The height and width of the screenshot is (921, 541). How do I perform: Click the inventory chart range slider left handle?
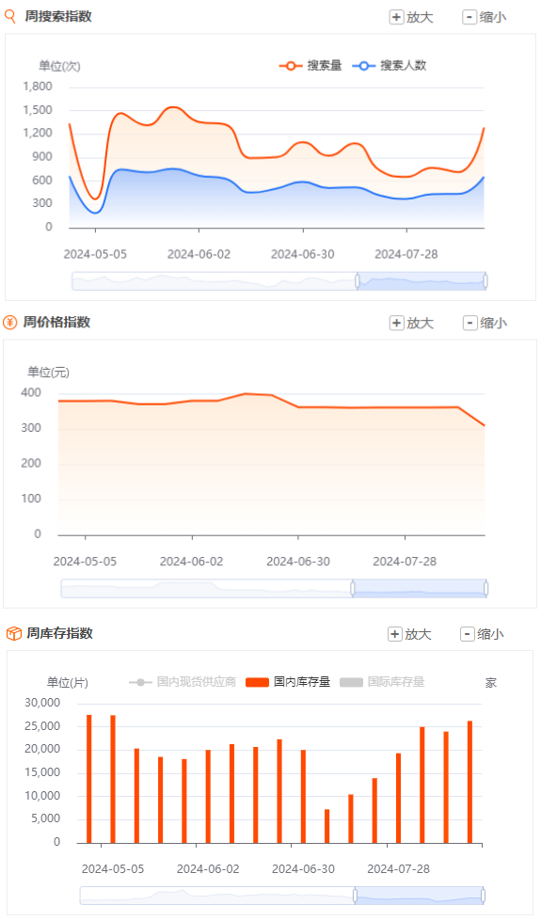click(355, 896)
